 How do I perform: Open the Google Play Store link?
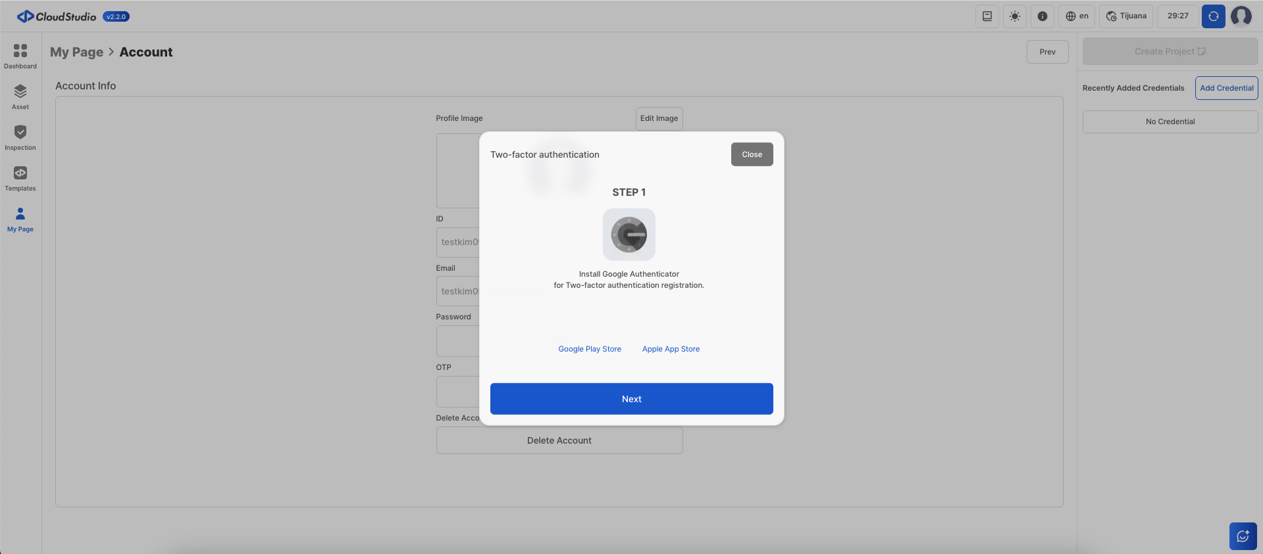click(590, 349)
